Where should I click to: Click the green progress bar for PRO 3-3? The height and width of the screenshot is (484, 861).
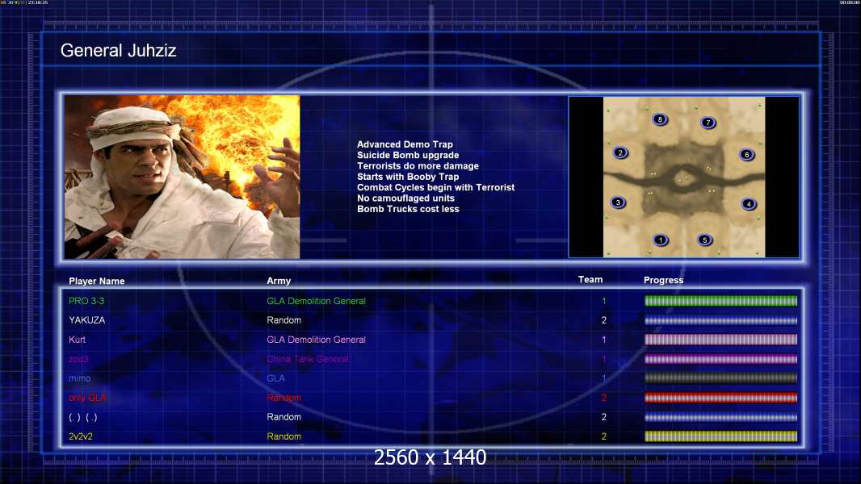[x=720, y=301]
